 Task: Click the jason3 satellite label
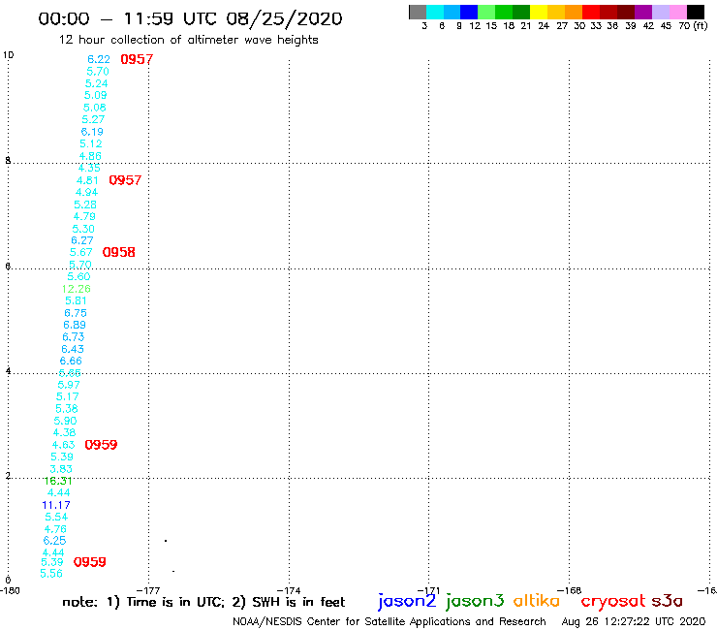(x=475, y=601)
